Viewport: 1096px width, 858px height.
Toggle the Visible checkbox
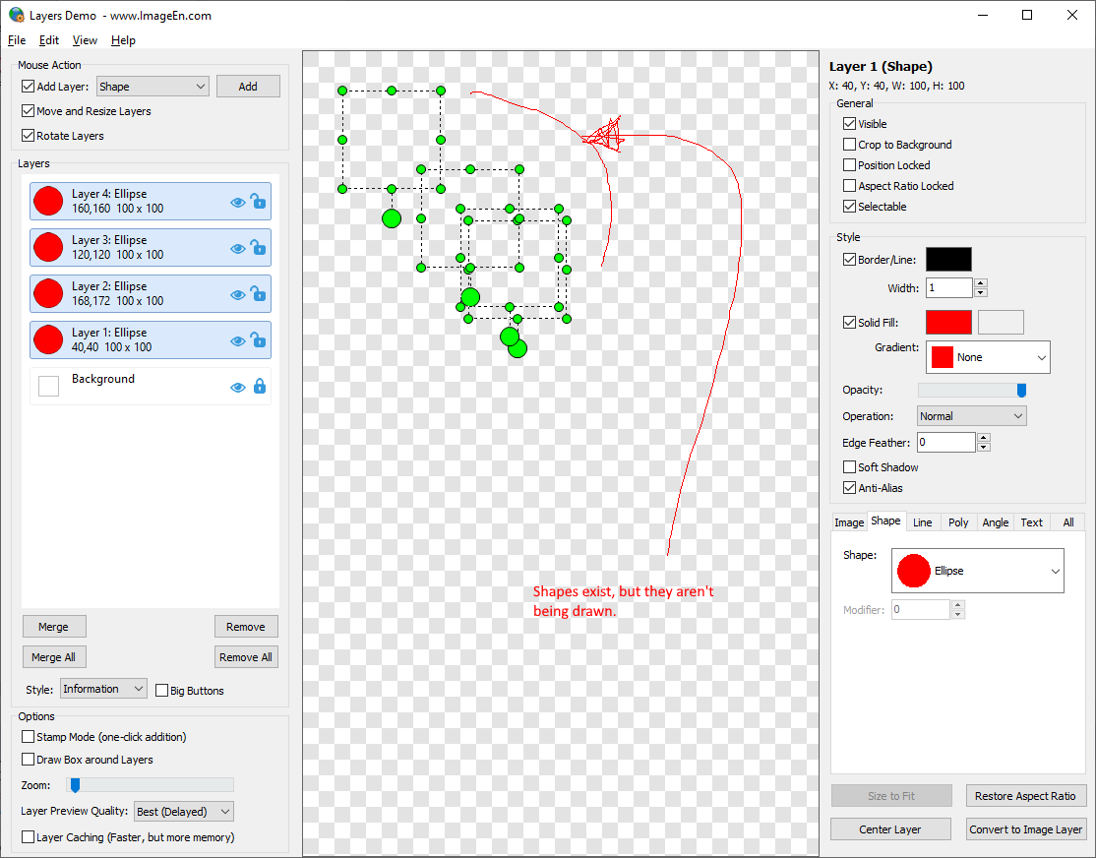pos(849,123)
